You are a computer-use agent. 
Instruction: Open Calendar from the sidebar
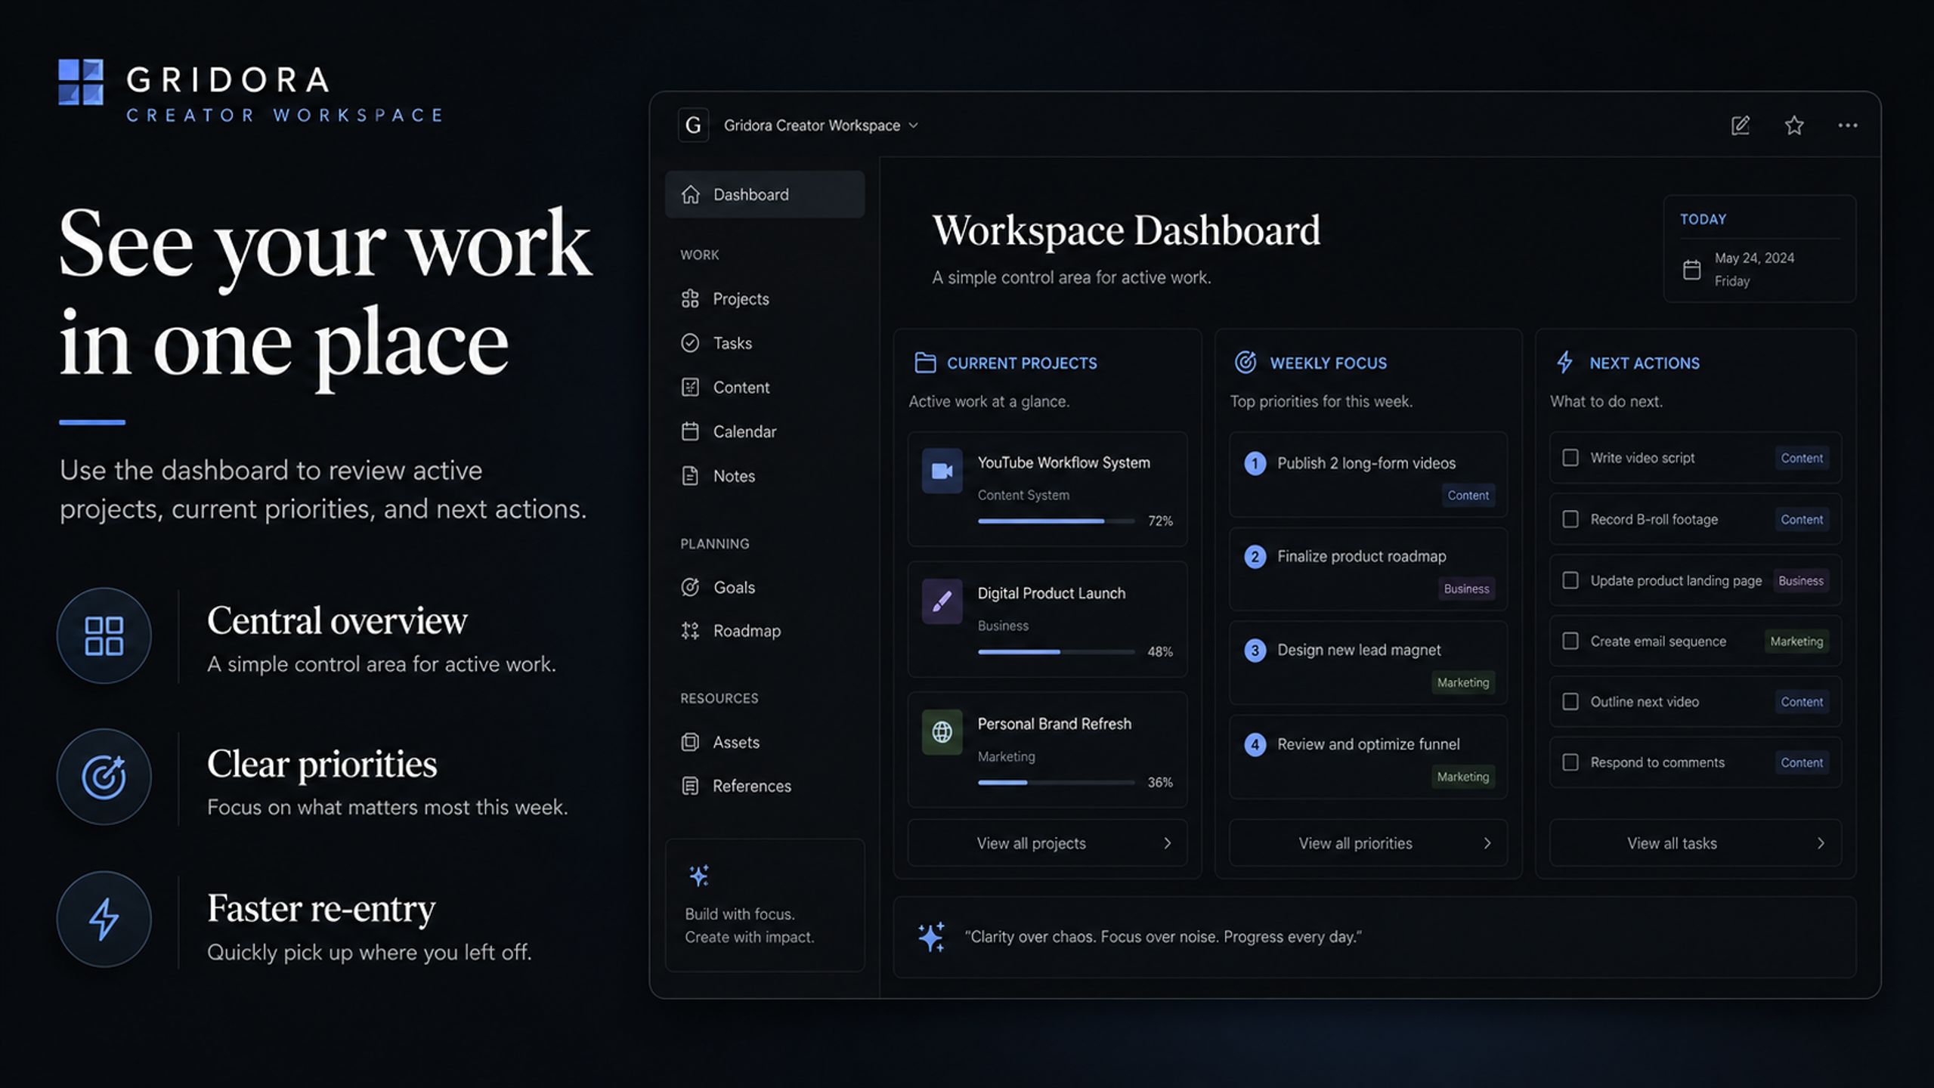tap(729, 432)
